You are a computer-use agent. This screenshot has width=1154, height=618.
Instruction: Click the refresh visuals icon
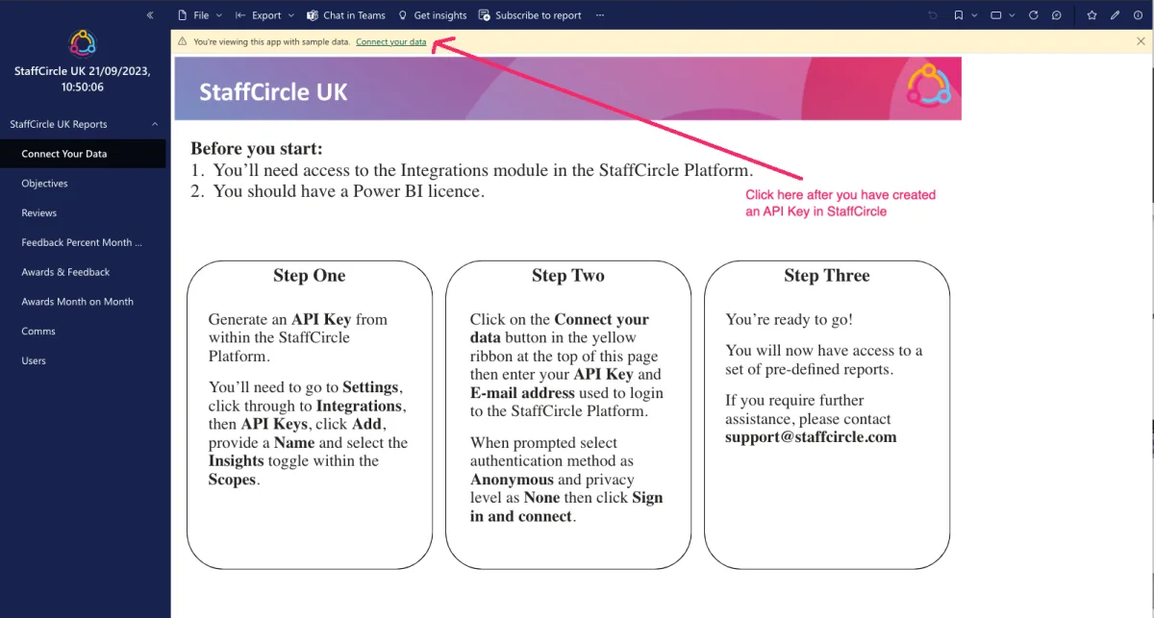click(x=1034, y=15)
